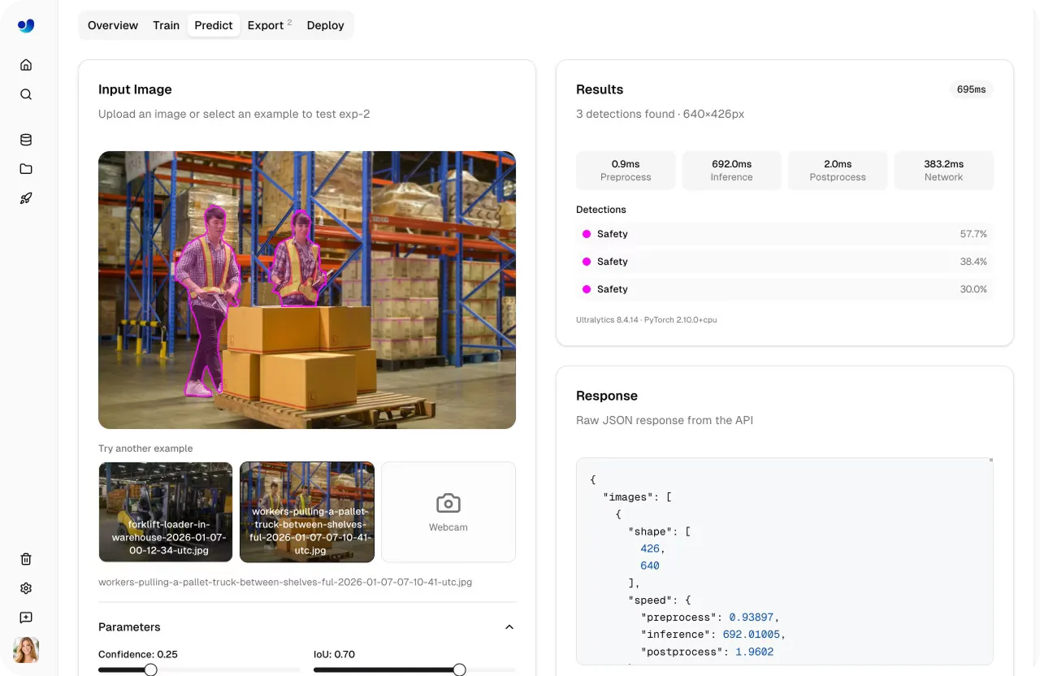Open the Projects folder icon
The image size is (1040, 676).
click(26, 169)
